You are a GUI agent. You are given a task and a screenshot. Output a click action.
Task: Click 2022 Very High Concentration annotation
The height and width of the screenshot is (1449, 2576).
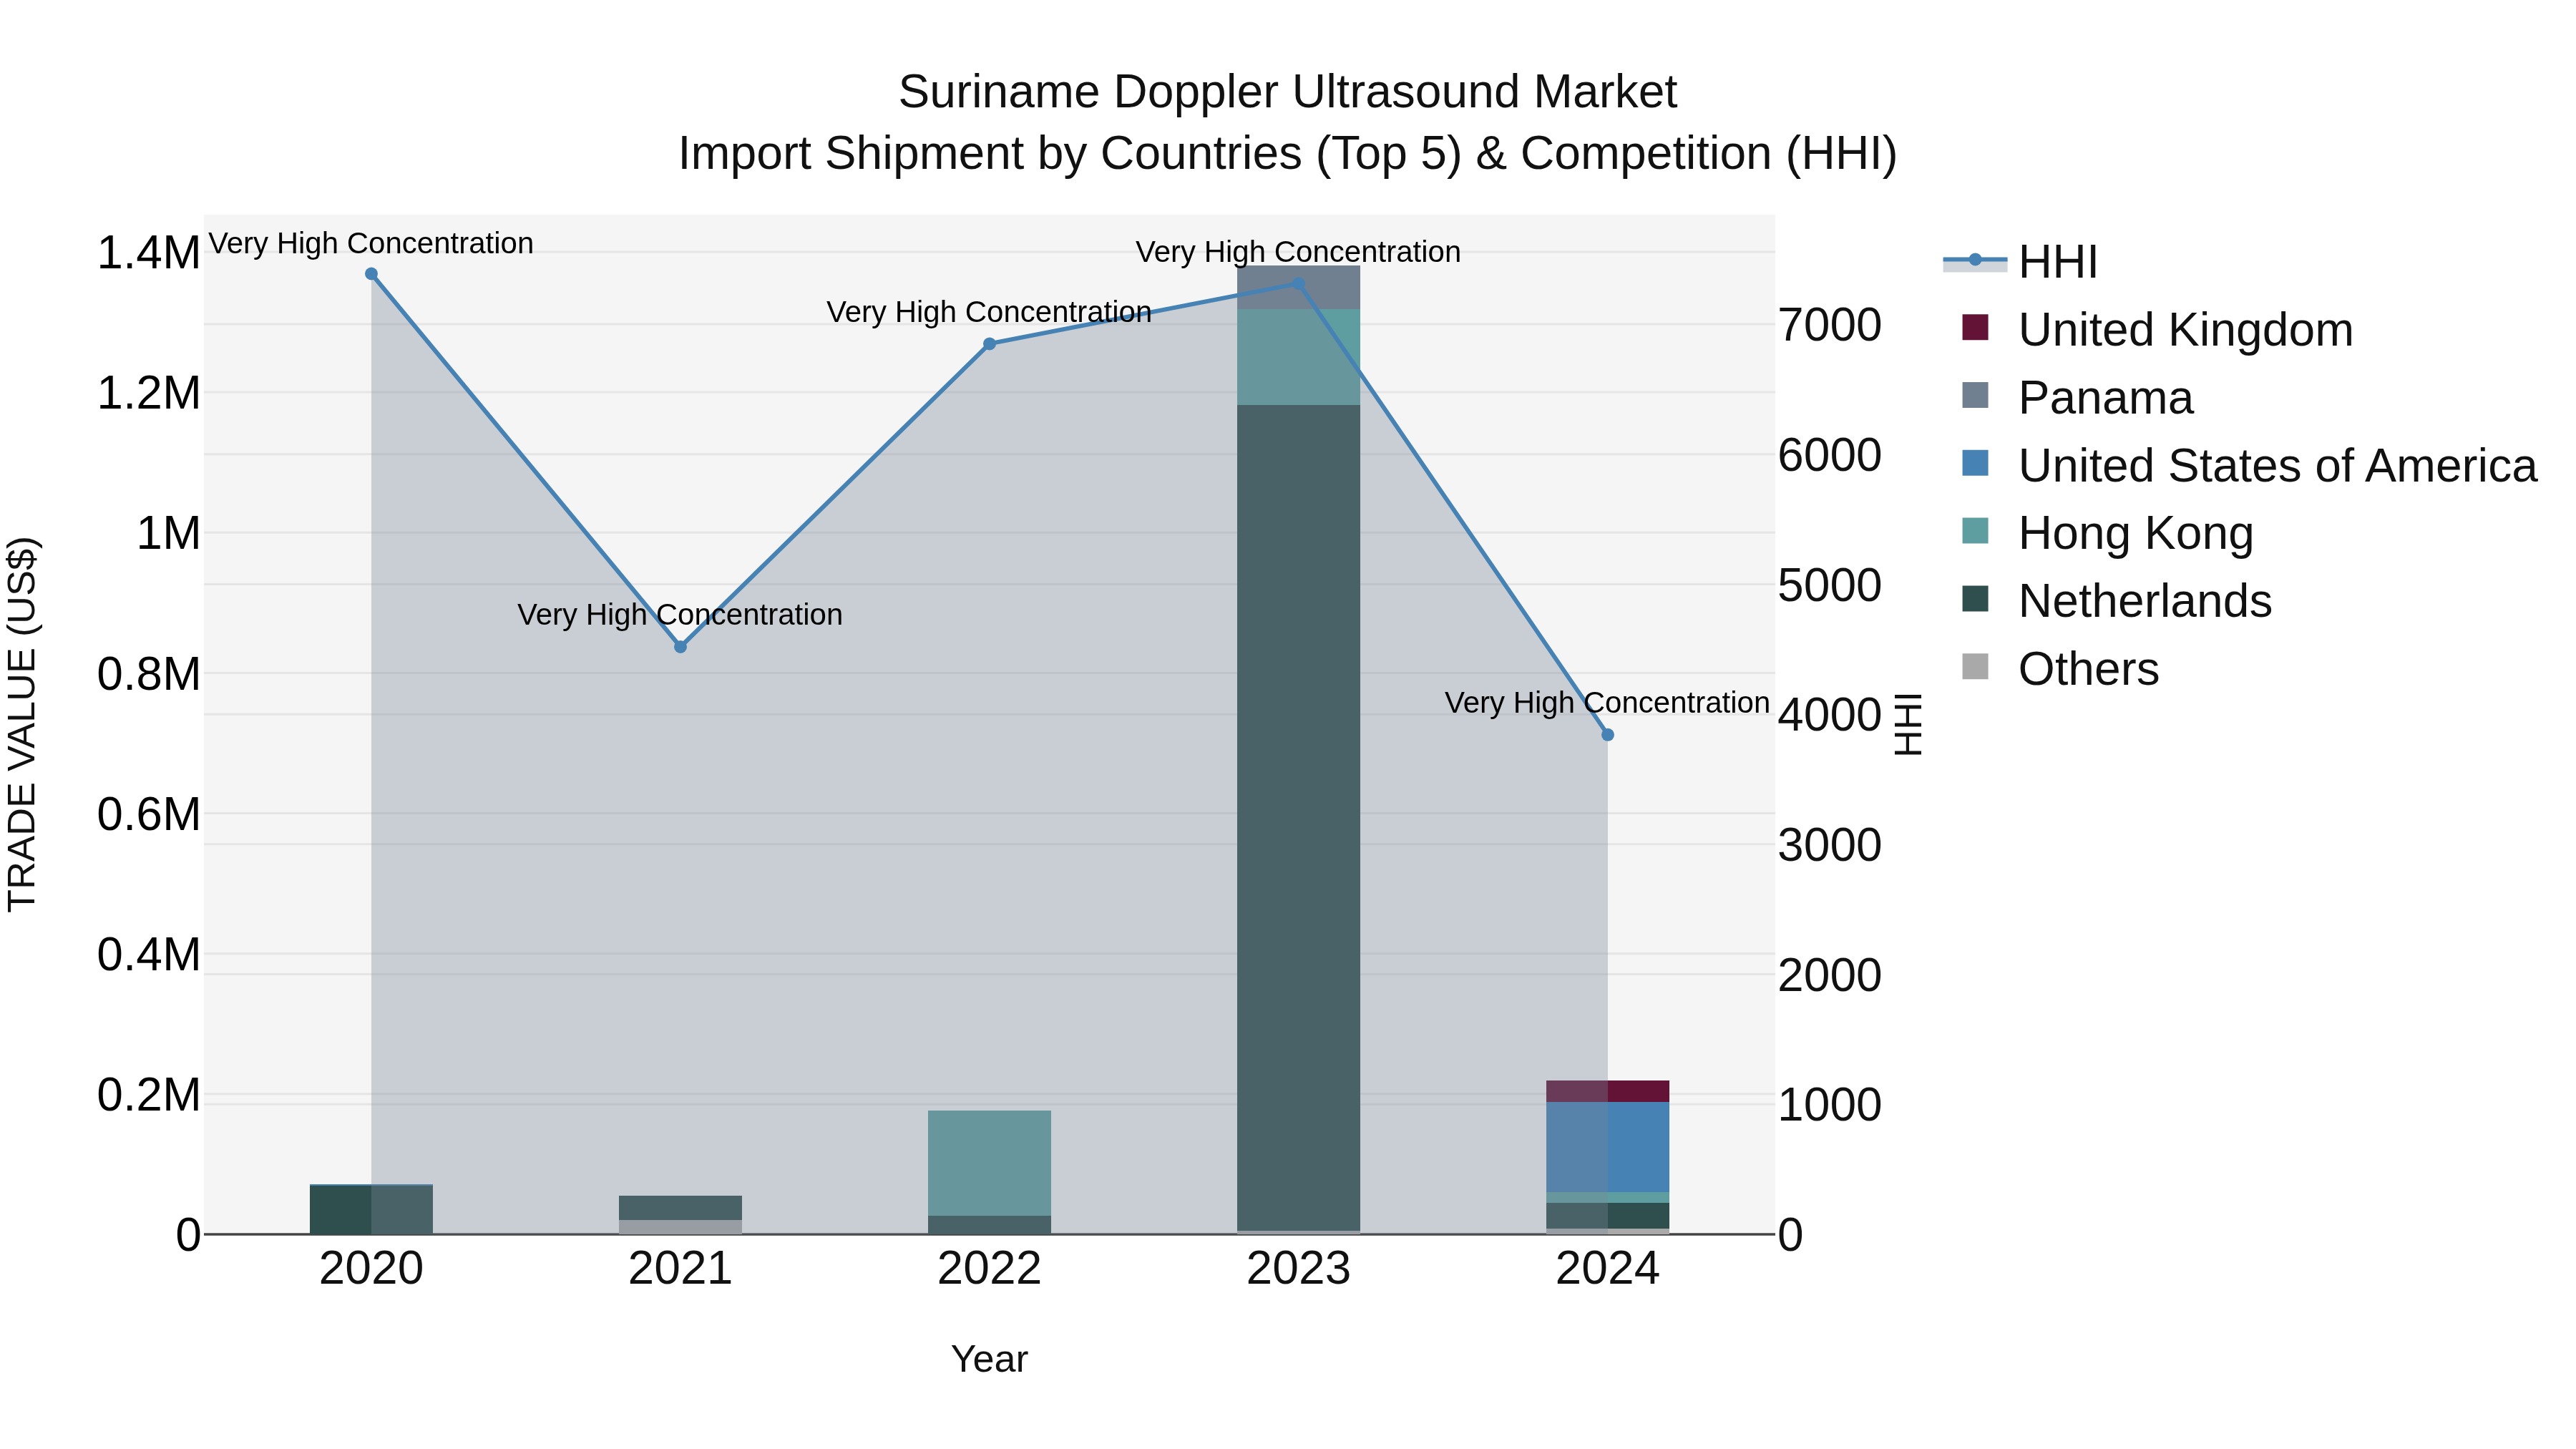[x=989, y=313]
